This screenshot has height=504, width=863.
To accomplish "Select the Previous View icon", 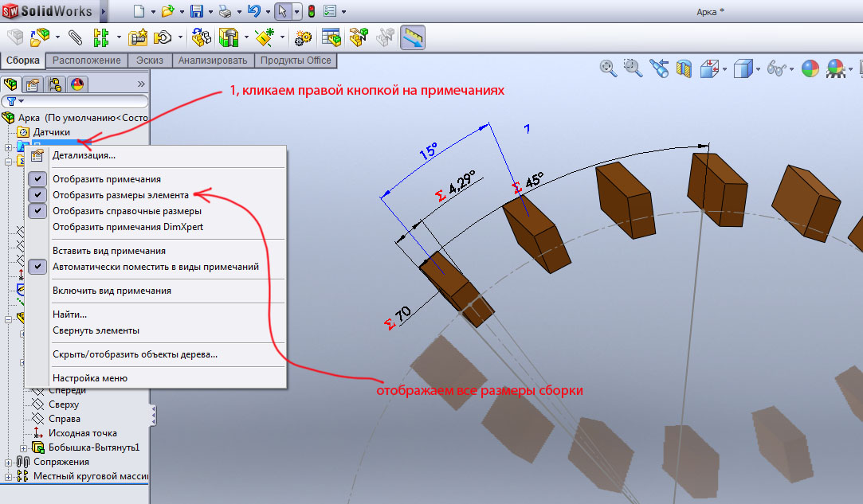I will [658, 68].
